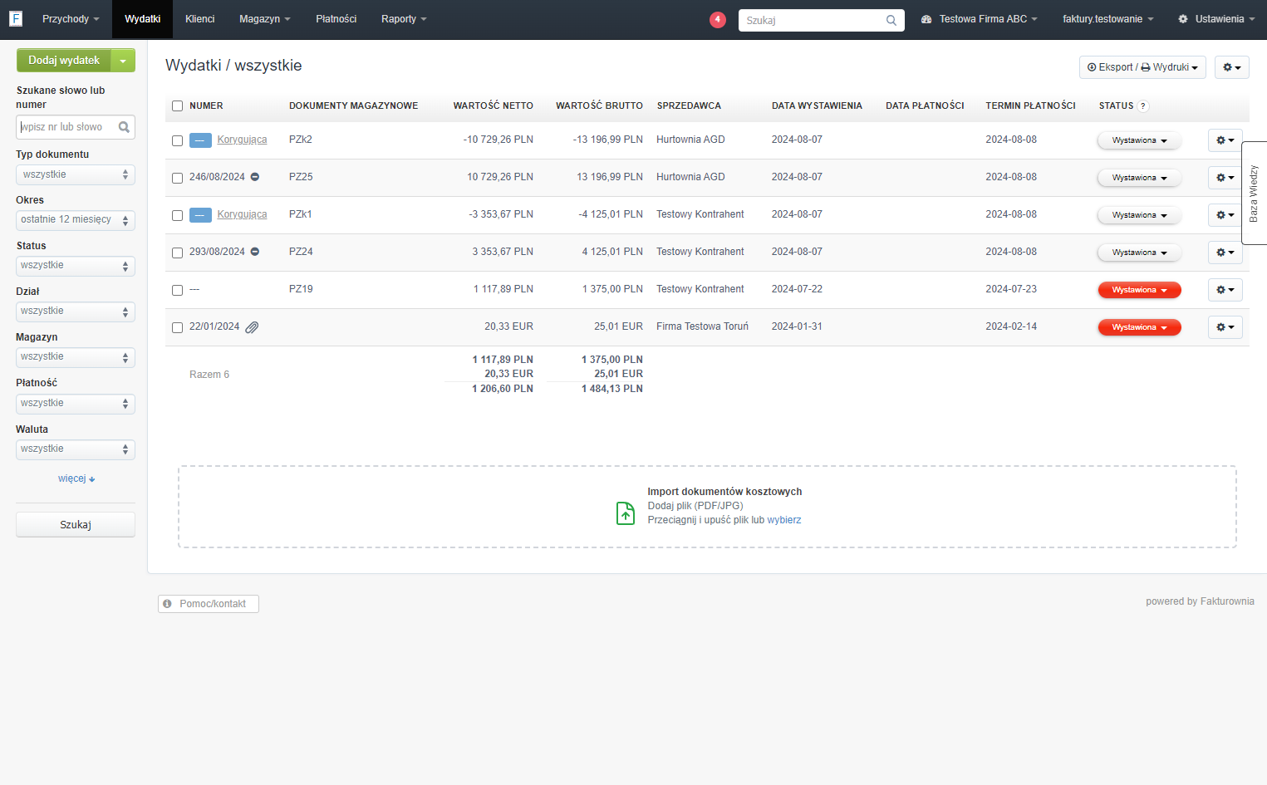Tick checkbox for Korygująca PZk2 row
The height and width of the screenshot is (785, 1267).
coord(177,140)
